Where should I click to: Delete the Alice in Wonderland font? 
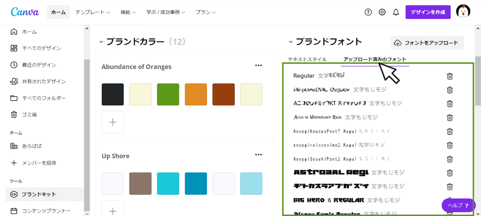point(449,117)
